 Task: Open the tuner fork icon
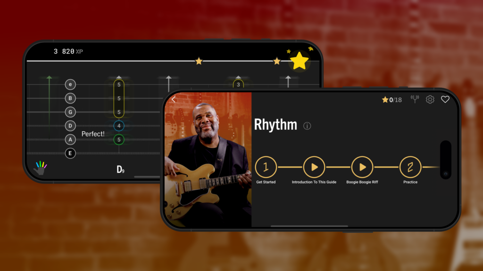click(415, 99)
